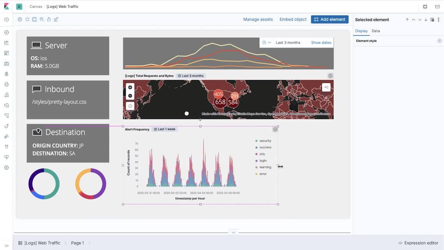
Task: Click Embed object
Action: 293,19
